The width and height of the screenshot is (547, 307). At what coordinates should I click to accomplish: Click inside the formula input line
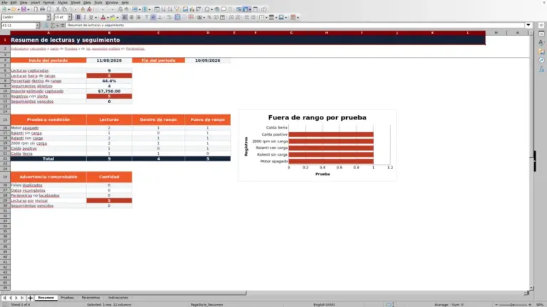pyautogui.click(x=295, y=25)
